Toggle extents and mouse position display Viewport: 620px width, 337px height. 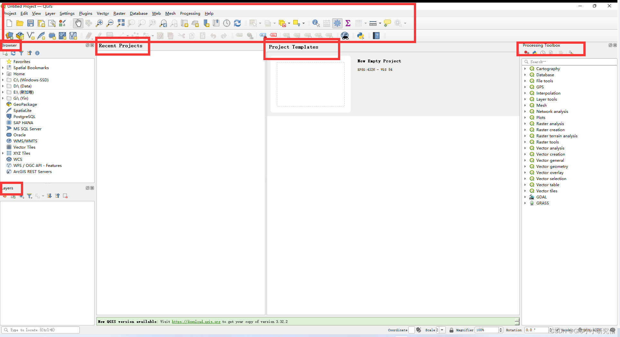(x=419, y=330)
